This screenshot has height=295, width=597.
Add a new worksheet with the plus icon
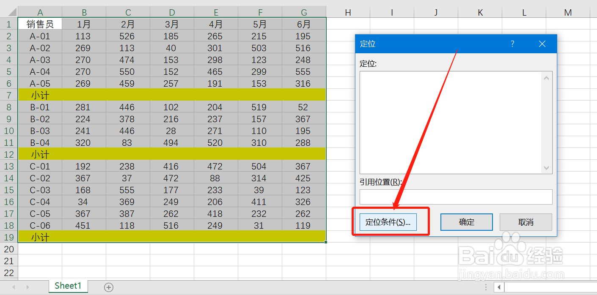(108, 287)
